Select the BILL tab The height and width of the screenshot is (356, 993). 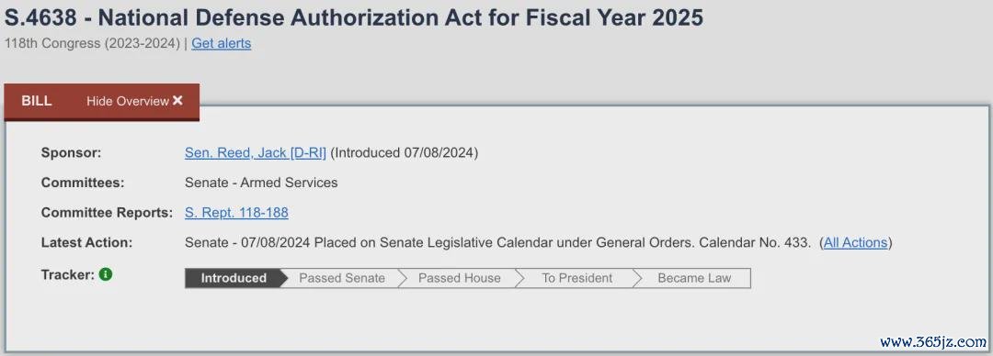(x=37, y=101)
